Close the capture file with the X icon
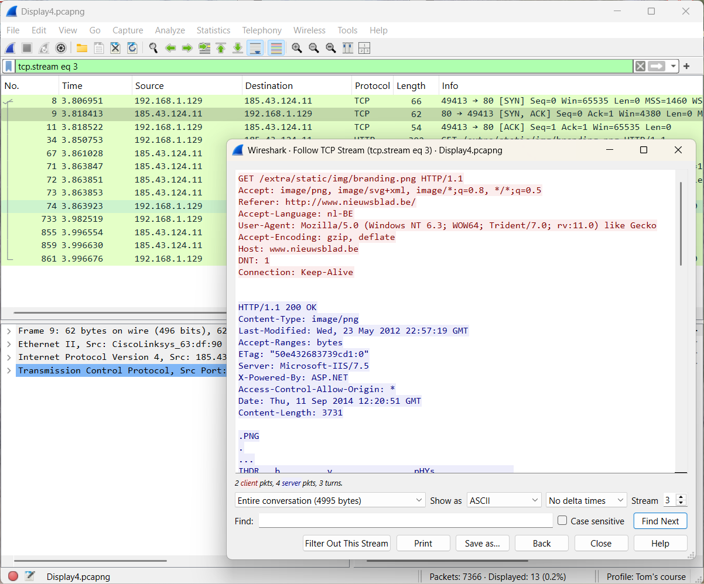704x584 pixels. (x=115, y=48)
